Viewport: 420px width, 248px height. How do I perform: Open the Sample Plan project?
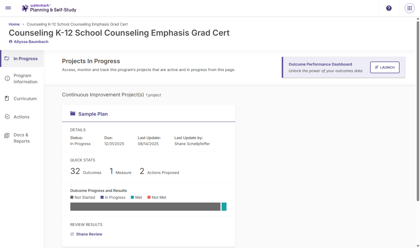[x=93, y=114]
